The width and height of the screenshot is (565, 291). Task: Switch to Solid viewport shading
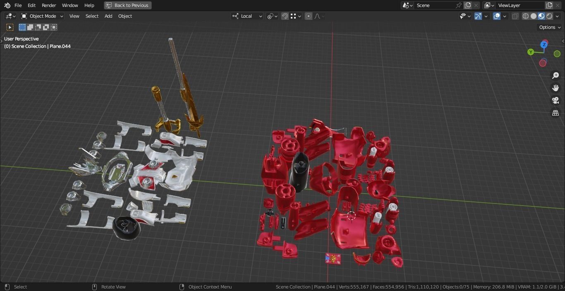pos(534,16)
